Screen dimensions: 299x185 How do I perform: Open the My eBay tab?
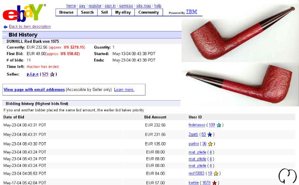pos(123,12)
